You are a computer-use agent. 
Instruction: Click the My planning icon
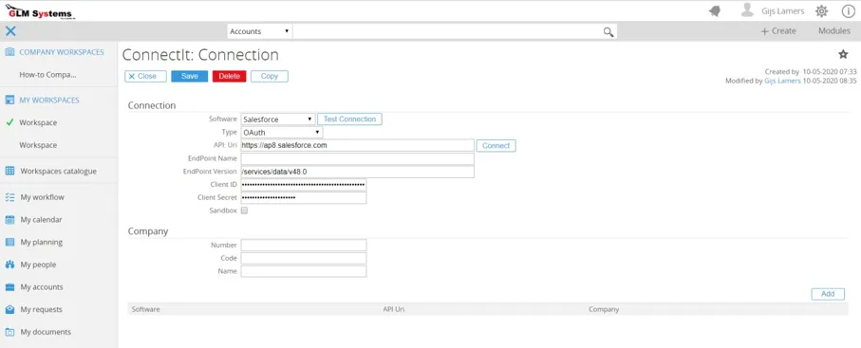(x=9, y=242)
